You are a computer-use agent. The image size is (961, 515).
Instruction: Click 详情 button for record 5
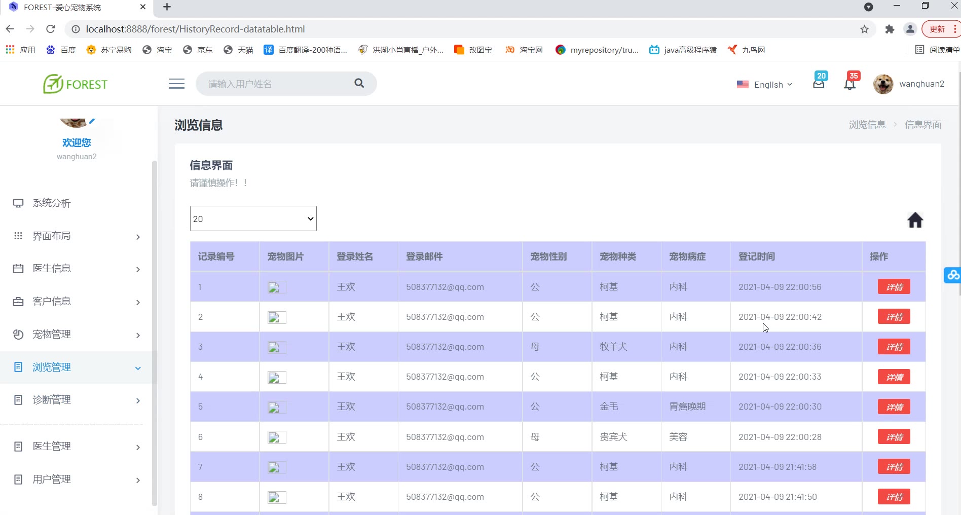coord(894,407)
